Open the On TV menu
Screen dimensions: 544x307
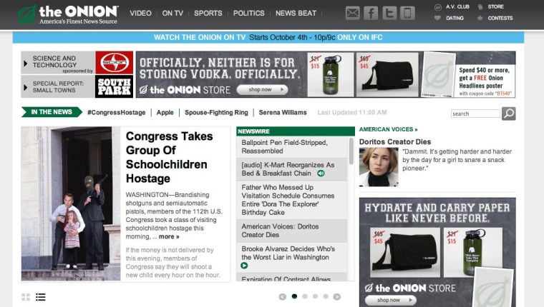point(173,13)
